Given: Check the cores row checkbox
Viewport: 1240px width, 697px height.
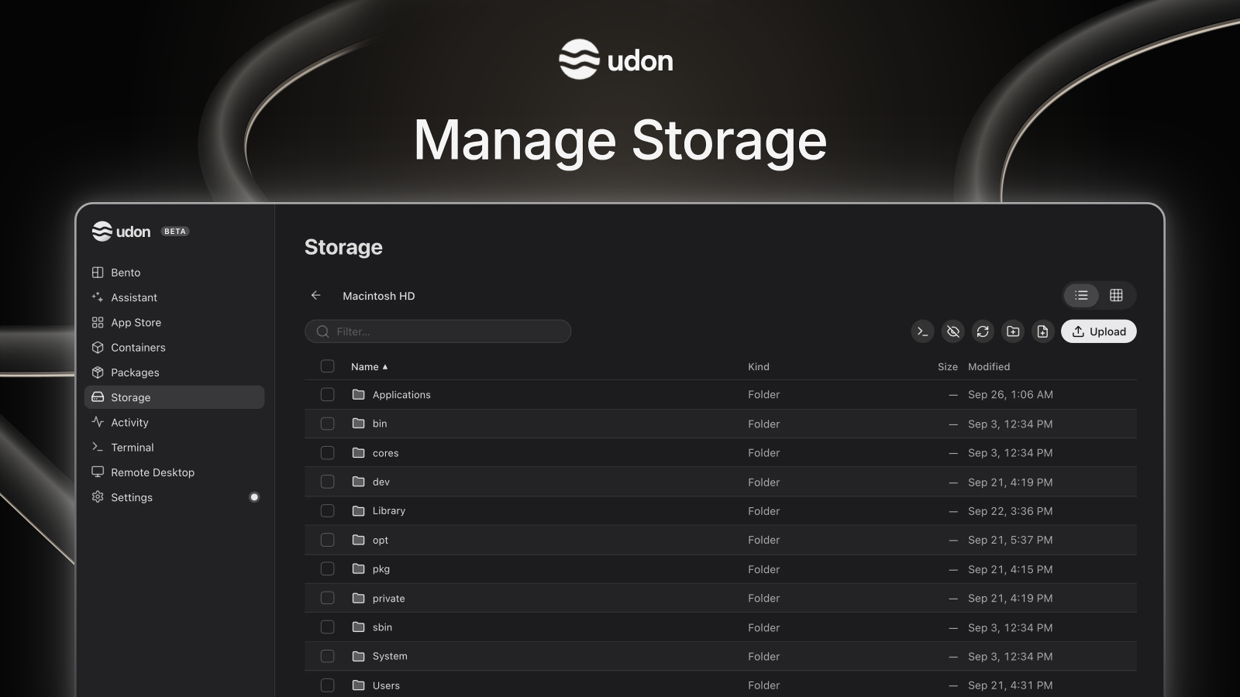Looking at the screenshot, I should 328,452.
